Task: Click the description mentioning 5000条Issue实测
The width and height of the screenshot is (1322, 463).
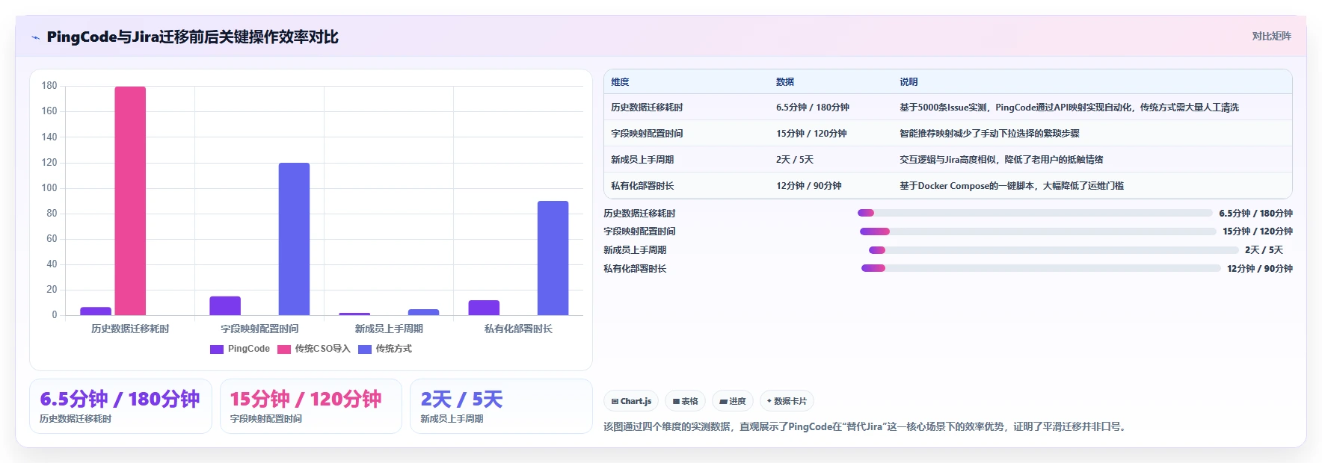Action: point(1069,108)
